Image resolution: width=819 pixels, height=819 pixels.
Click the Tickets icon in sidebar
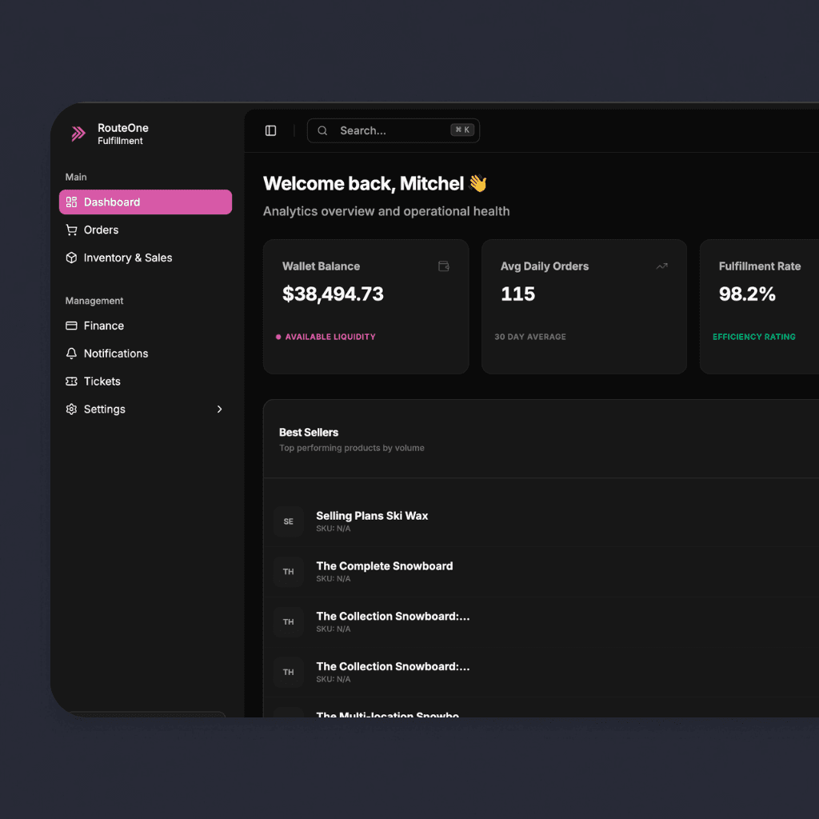pyautogui.click(x=71, y=382)
